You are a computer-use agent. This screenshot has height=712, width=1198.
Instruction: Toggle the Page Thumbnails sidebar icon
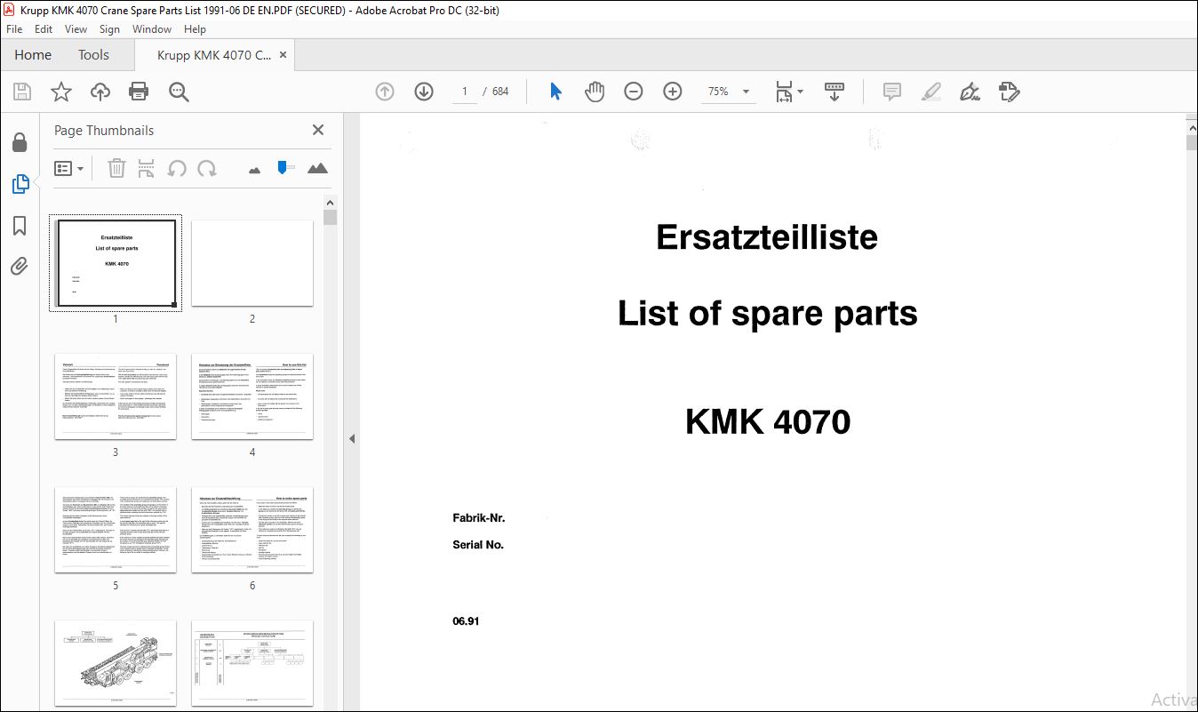pos(20,184)
